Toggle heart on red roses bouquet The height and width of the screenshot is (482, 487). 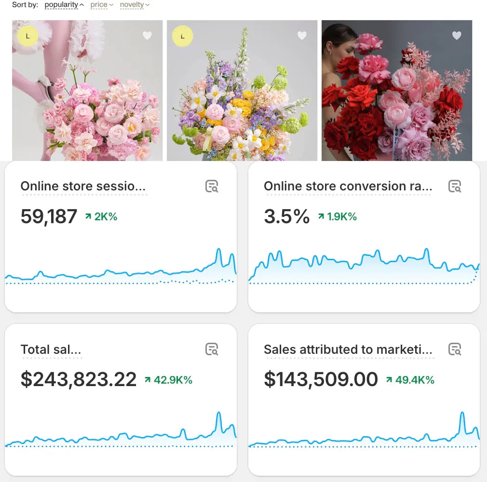pos(457,35)
